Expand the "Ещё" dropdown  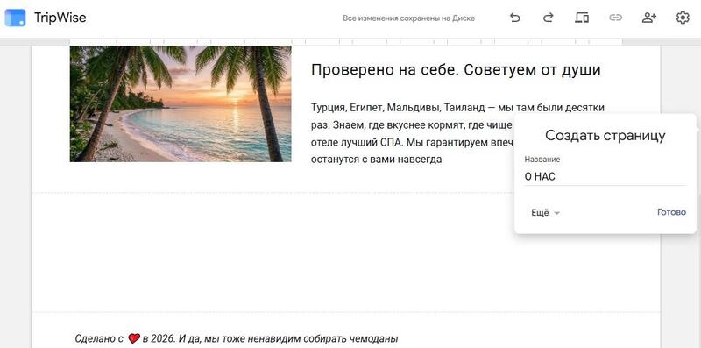[x=545, y=213]
